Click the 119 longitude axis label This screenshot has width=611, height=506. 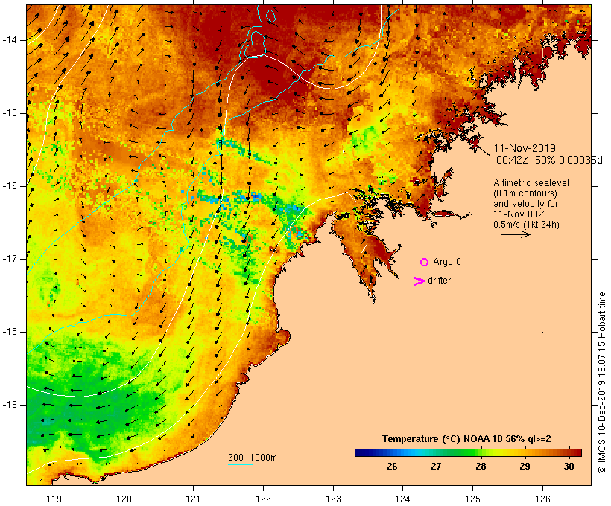[54, 499]
